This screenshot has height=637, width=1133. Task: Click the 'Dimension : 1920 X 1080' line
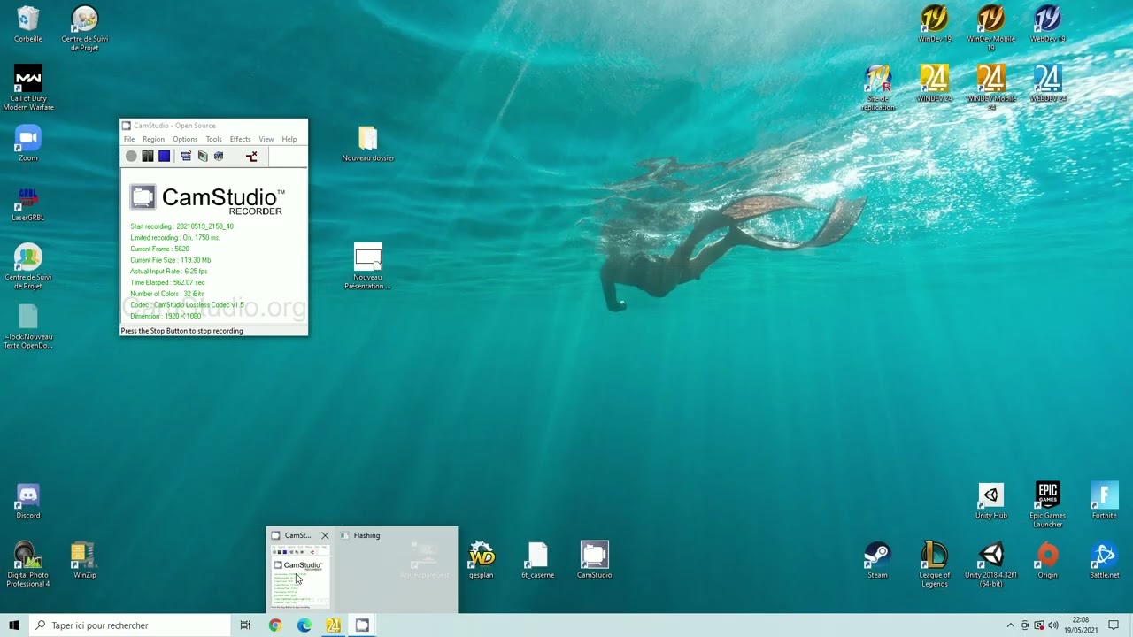[x=166, y=316]
